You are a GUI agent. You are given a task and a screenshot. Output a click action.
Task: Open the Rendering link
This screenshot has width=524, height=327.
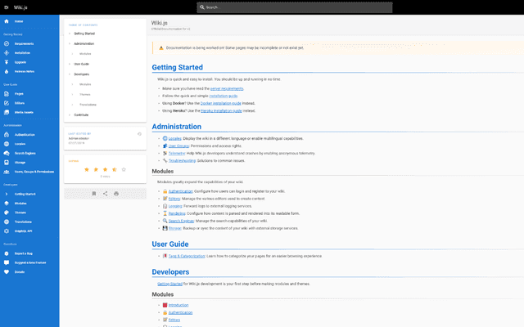pos(177,213)
